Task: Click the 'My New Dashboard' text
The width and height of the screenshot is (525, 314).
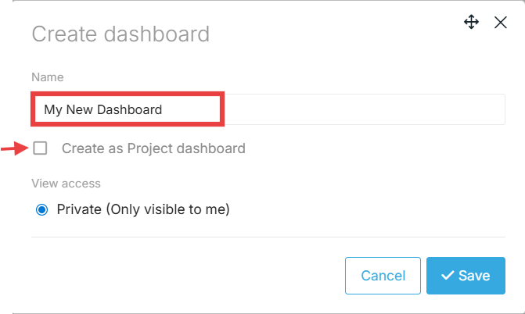Action: click(x=103, y=110)
